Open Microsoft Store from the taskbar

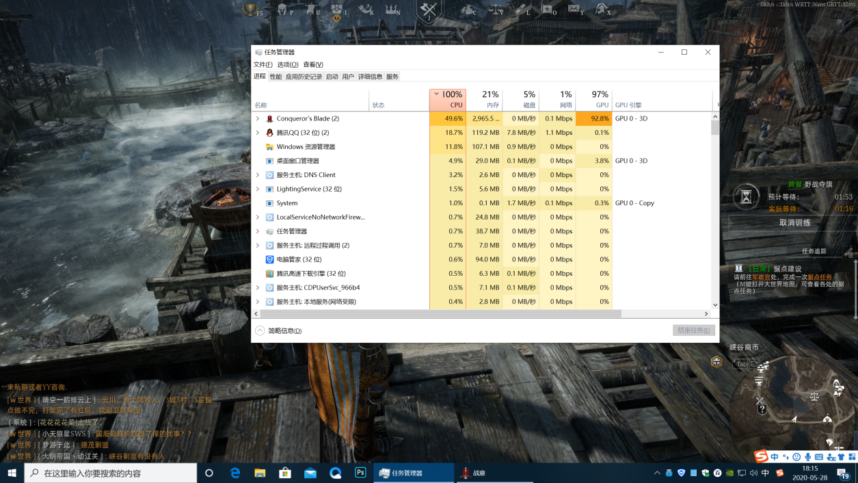click(285, 473)
